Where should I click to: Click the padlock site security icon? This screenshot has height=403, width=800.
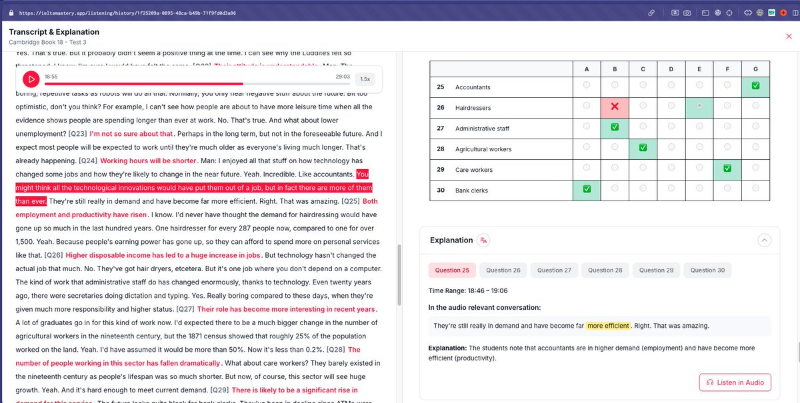[x=11, y=13]
